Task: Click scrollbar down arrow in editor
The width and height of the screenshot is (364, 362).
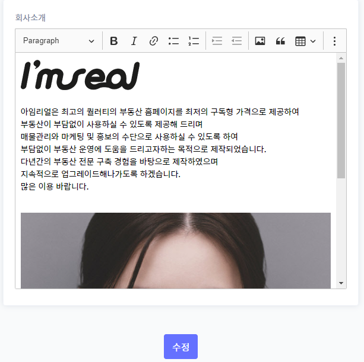Action: click(341, 283)
